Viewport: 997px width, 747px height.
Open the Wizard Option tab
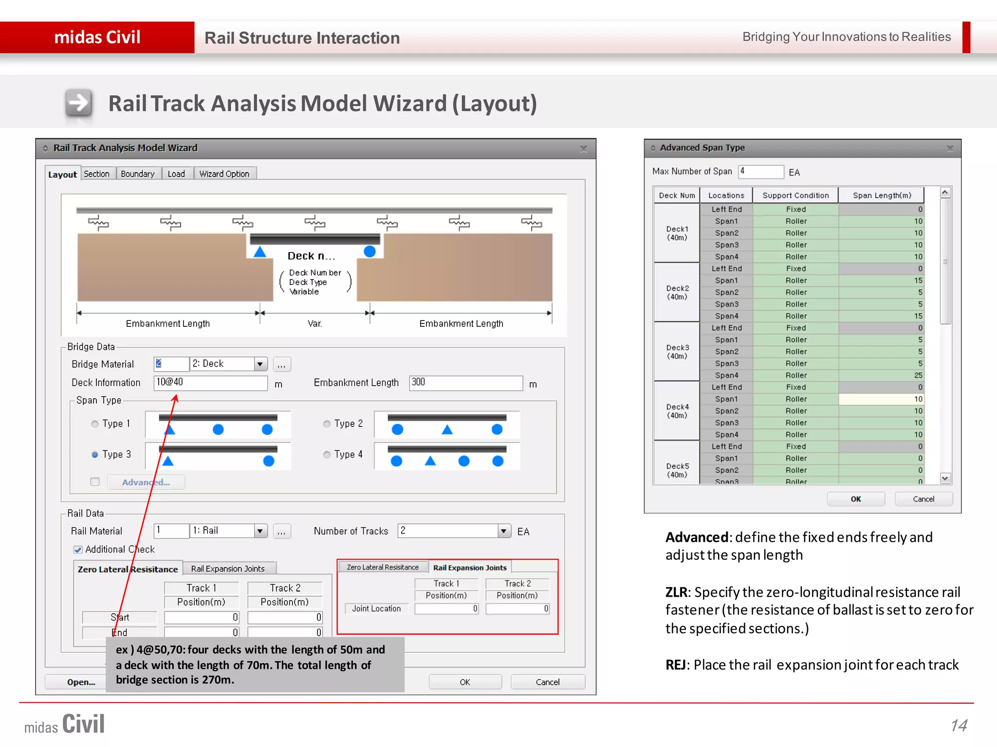[x=224, y=174]
